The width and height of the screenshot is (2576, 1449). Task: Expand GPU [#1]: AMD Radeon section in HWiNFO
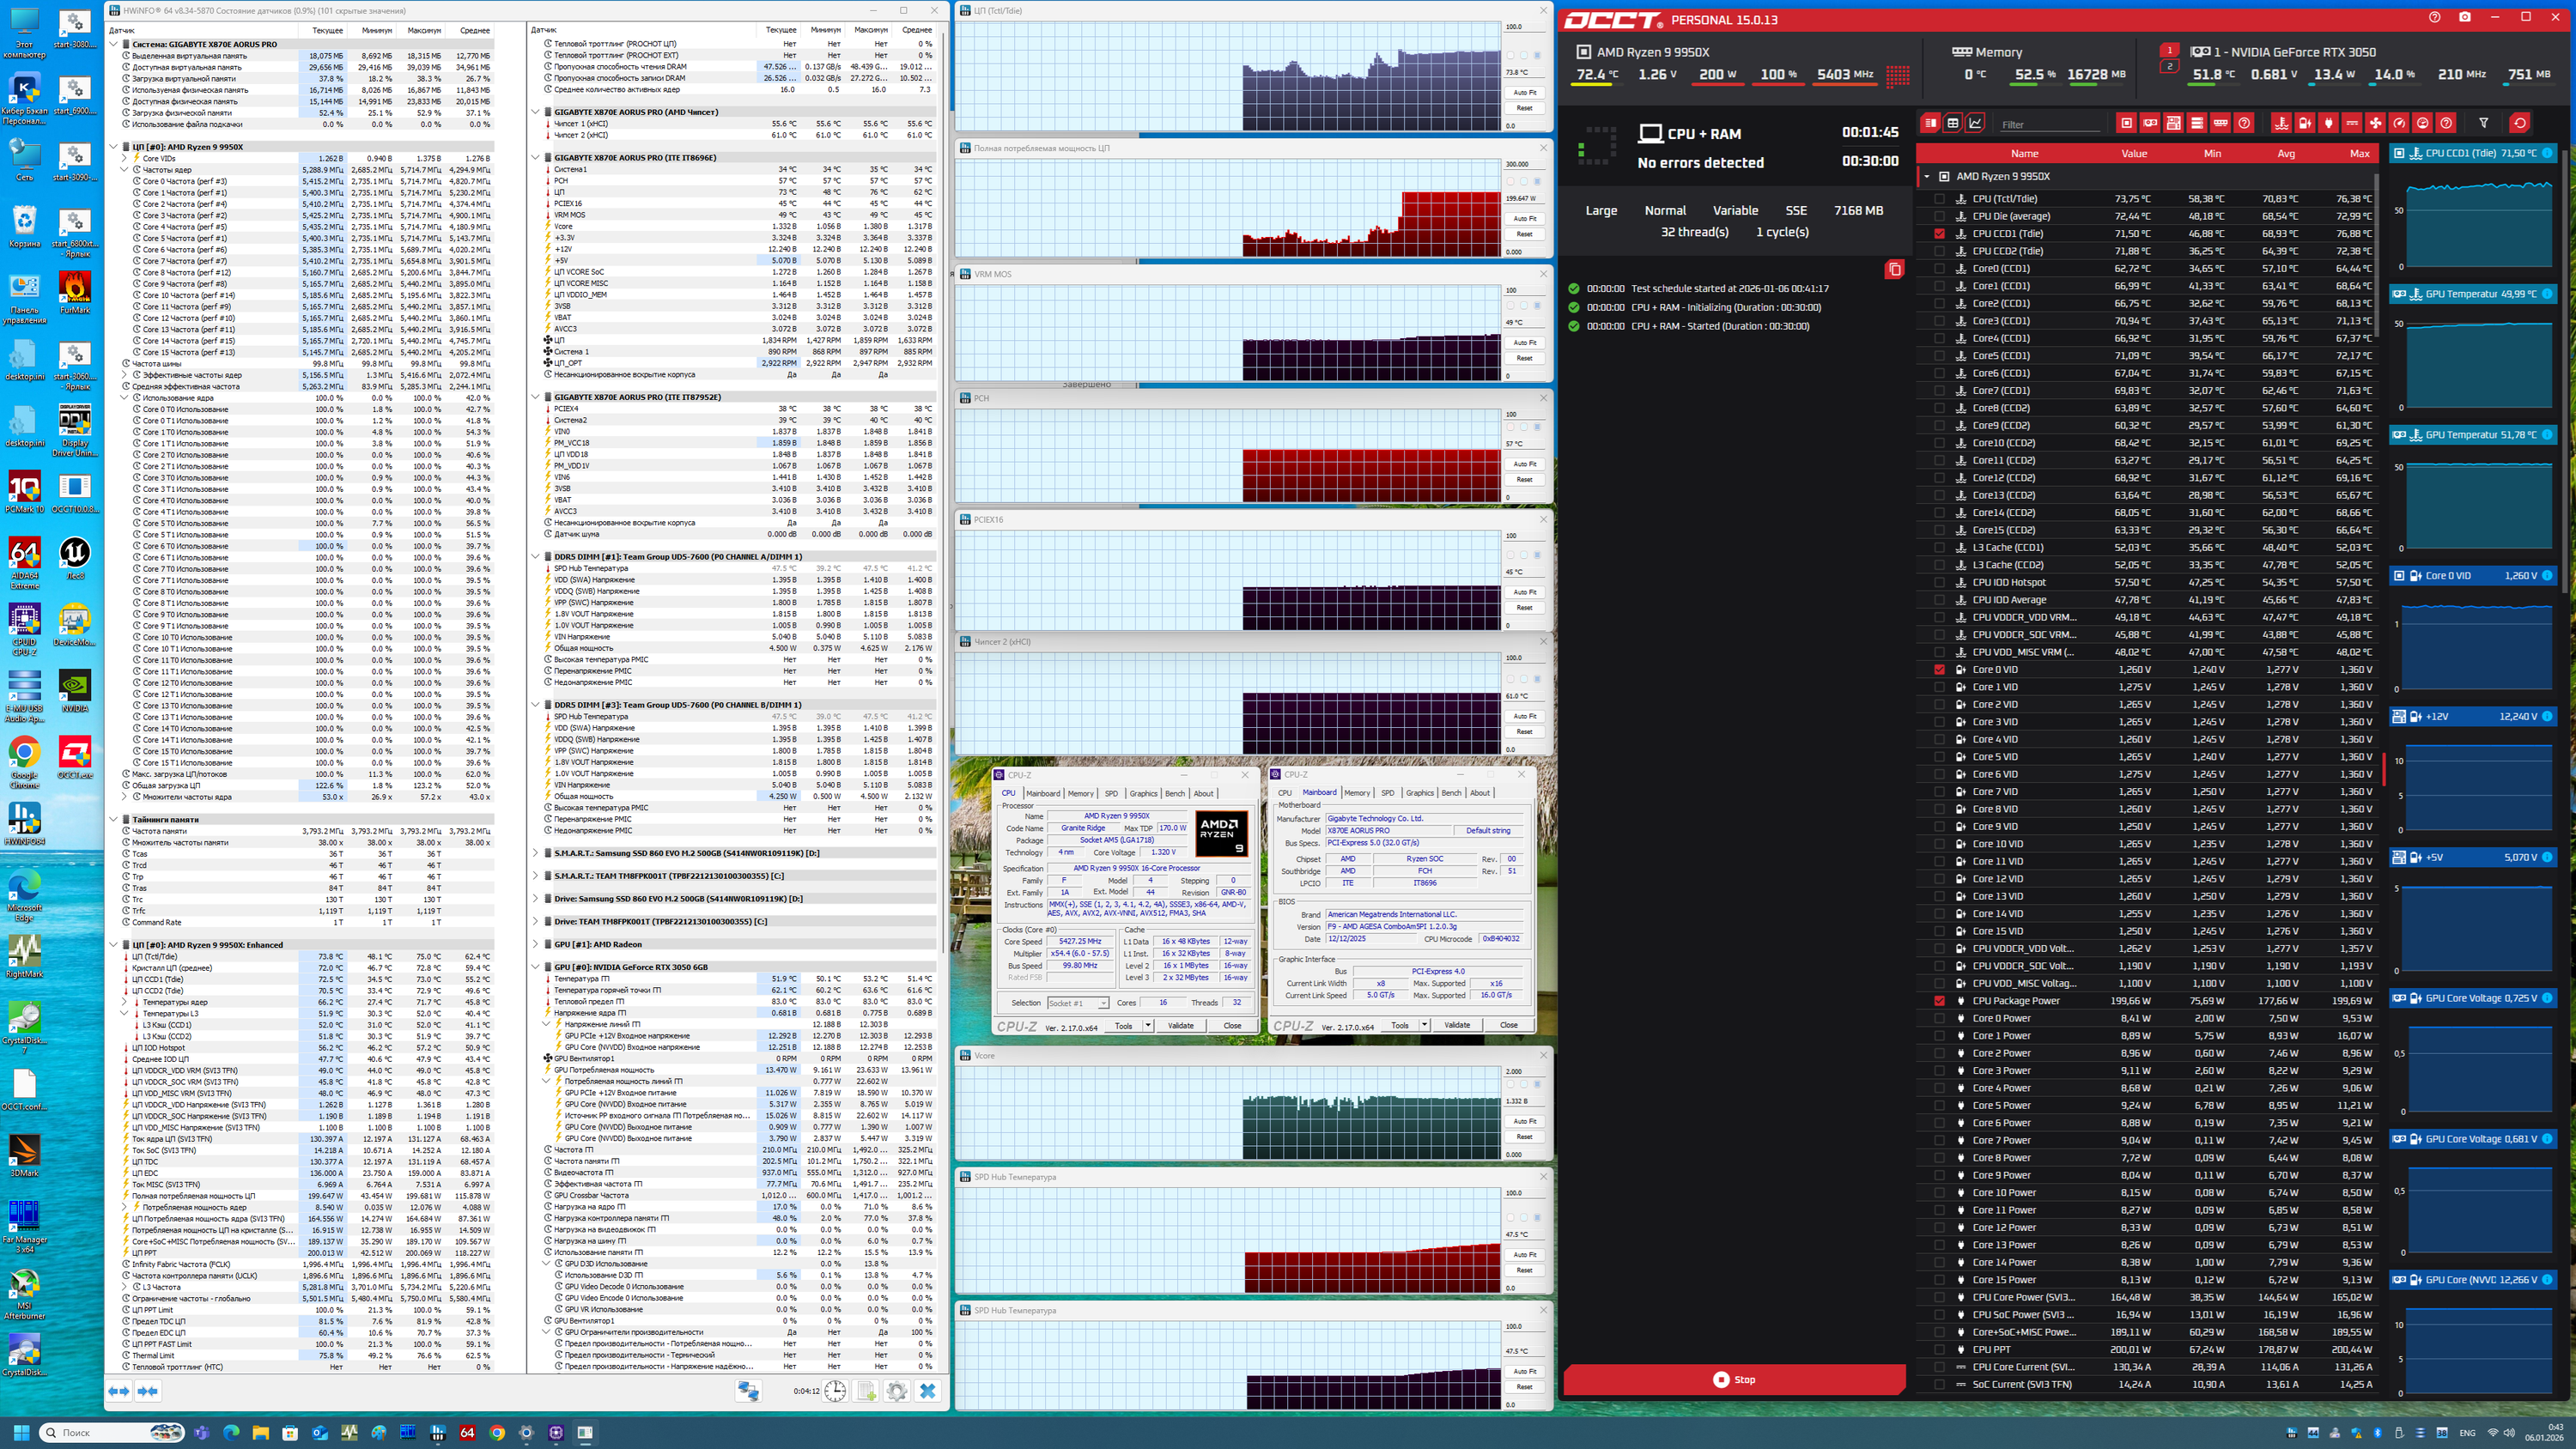coord(536,944)
